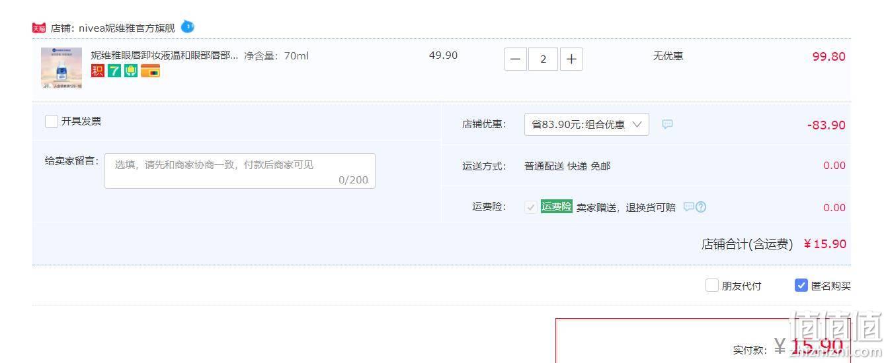Click the green 7-day return badge icon

(114, 71)
